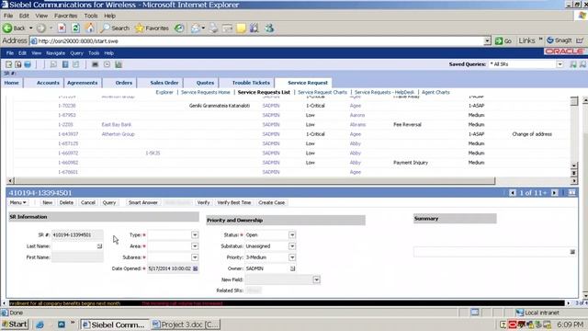Click the blue globe Siebel toolbar icon
Screen dimensions: 588x331
(x=28, y=64)
